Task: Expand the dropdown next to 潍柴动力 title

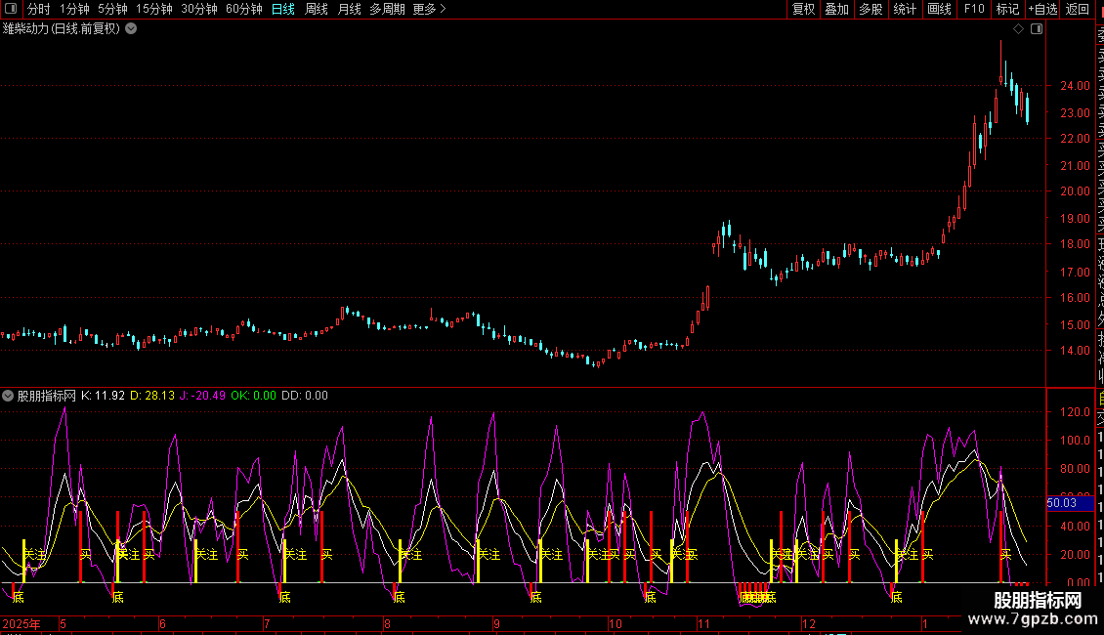Action: pos(131,28)
